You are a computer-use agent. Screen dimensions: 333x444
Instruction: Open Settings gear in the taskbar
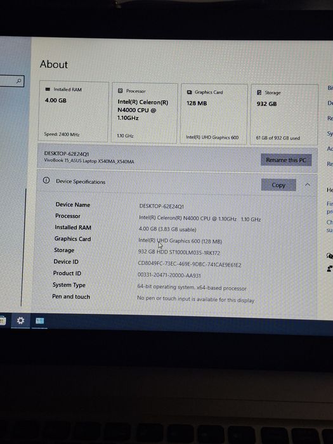(x=20, y=321)
